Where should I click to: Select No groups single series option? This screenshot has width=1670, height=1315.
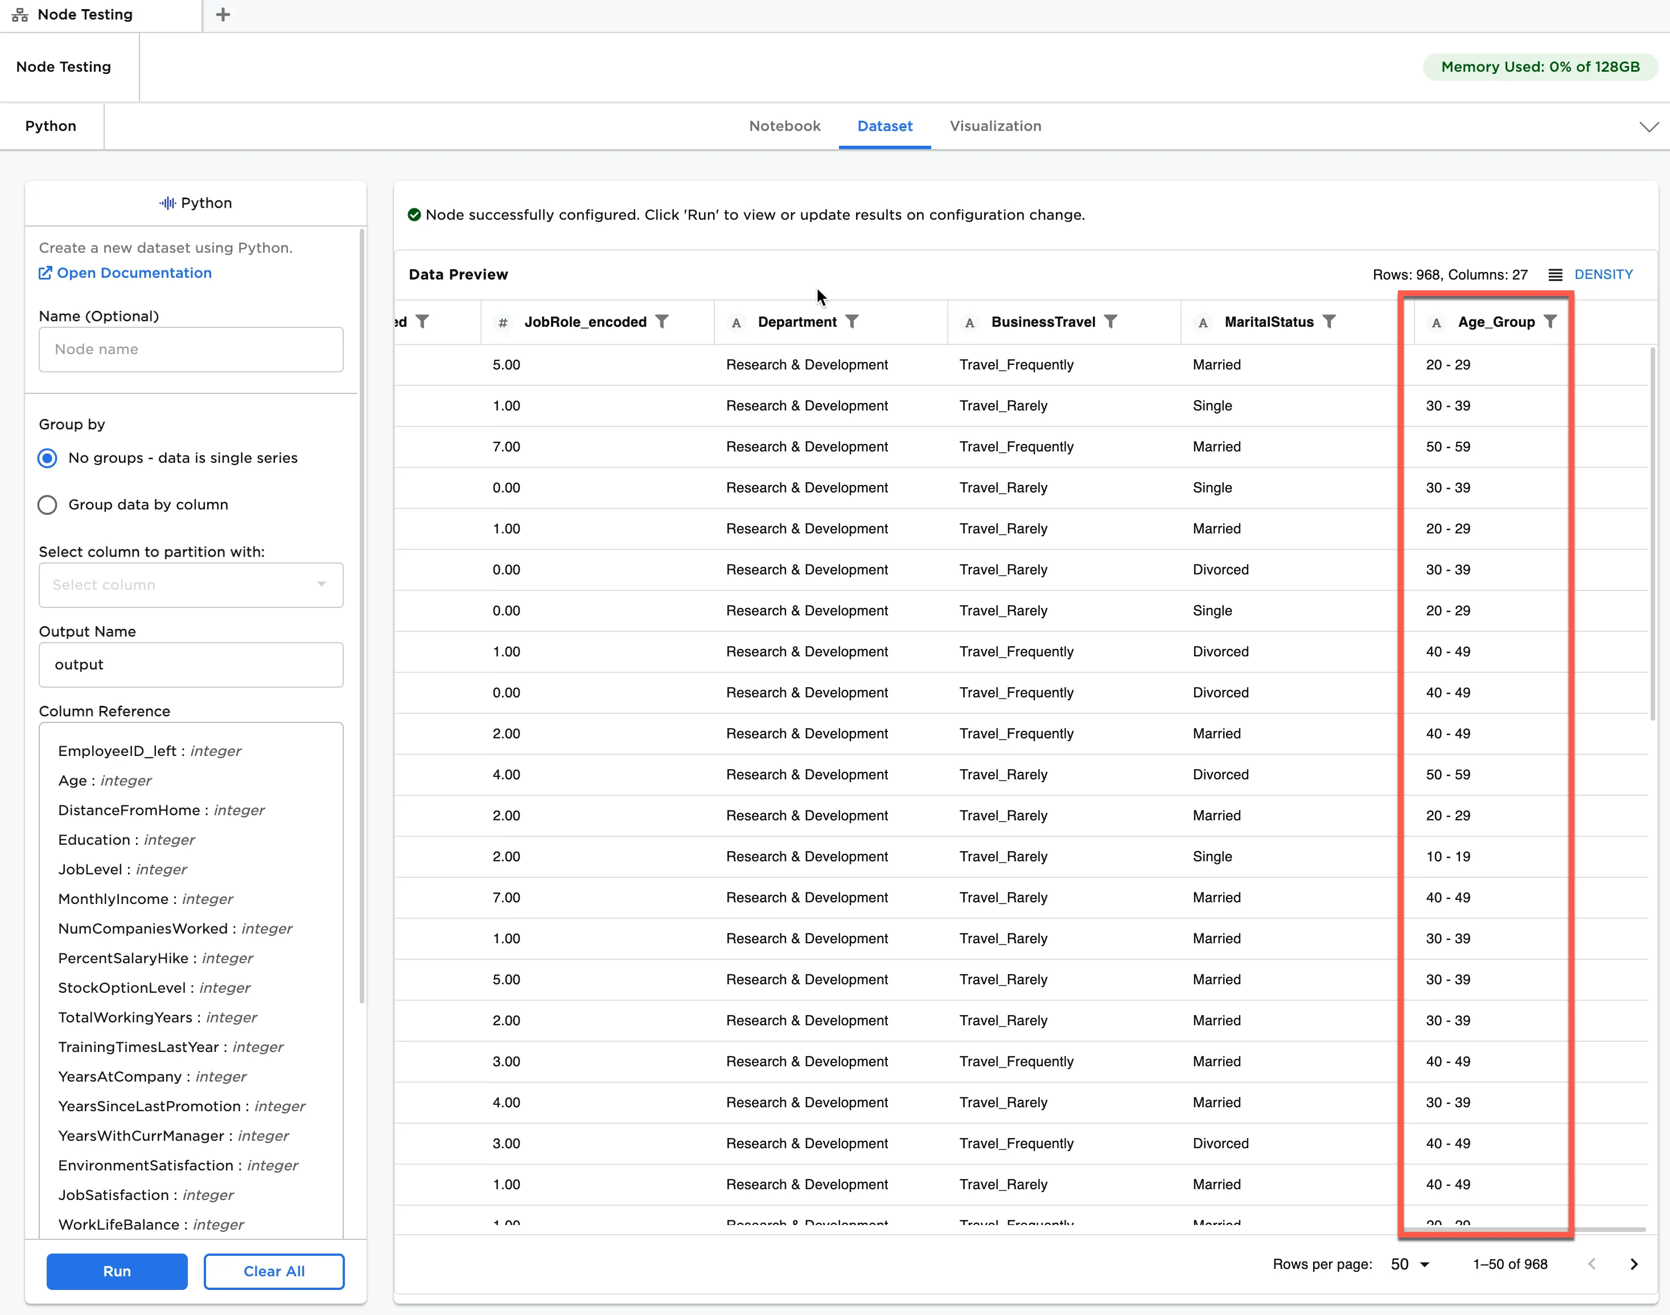[x=48, y=458]
